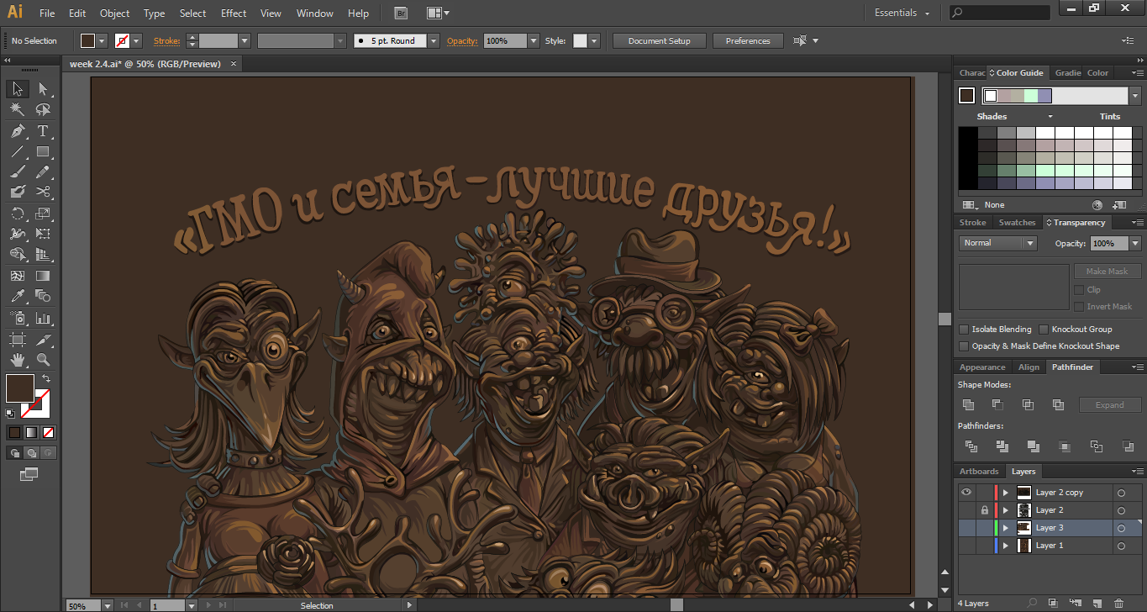Create new layer from Layers panel

[1096, 603]
